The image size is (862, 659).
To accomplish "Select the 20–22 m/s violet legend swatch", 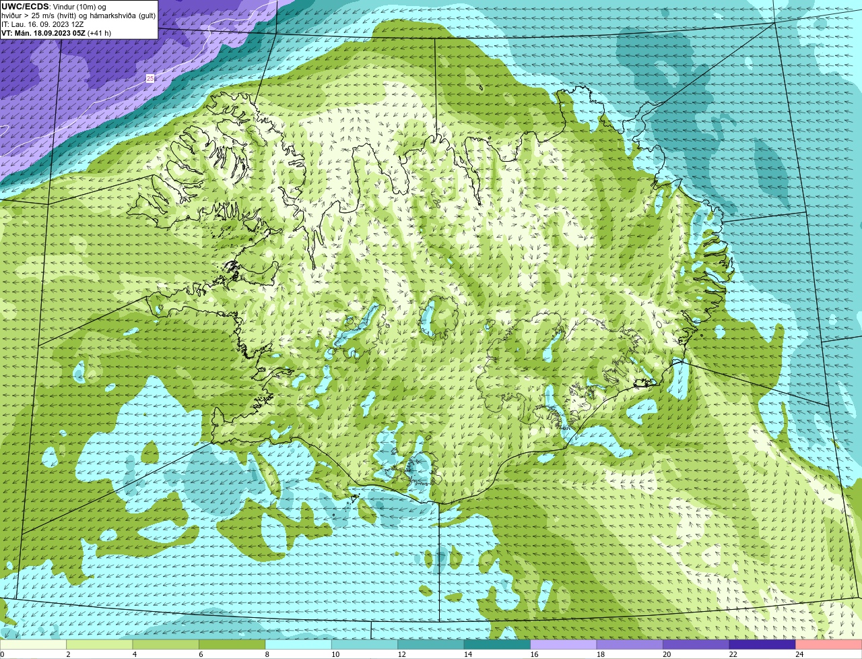I will point(696,645).
